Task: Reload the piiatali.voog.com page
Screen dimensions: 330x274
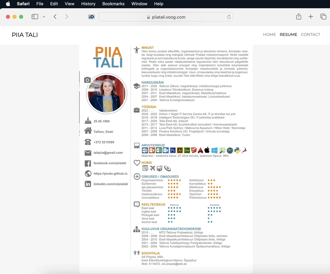Action: [229, 17]
